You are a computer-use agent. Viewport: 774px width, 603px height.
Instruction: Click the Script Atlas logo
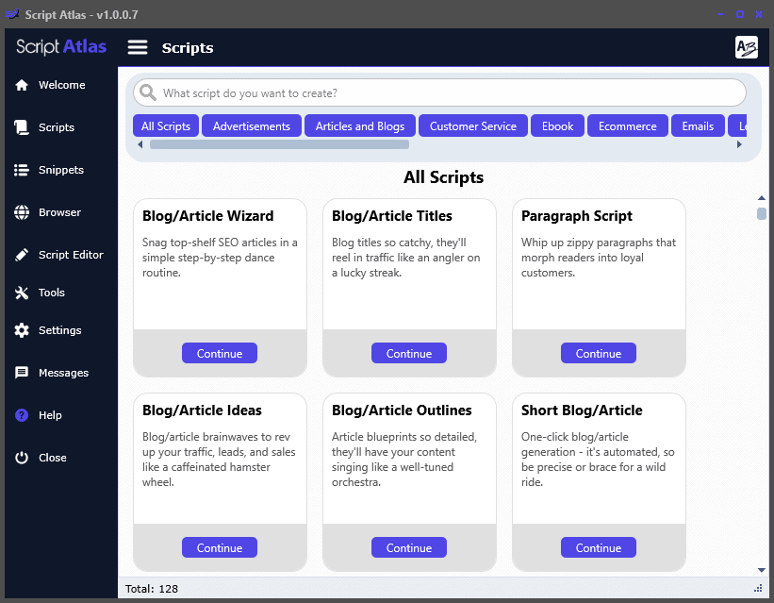point(61,46)
